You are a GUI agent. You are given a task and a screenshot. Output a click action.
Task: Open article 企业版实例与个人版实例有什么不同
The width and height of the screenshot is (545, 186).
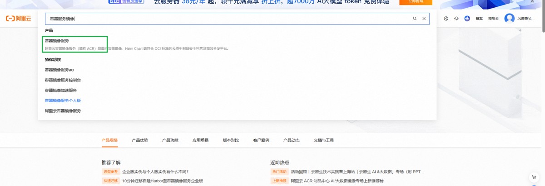pyautogui.click(x=155, y=172)
